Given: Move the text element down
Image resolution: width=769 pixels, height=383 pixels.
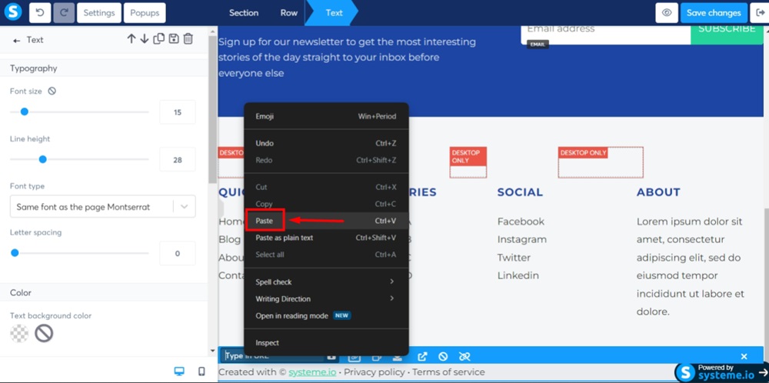Looking at the screenshot, I should click(x=145, y=38).
